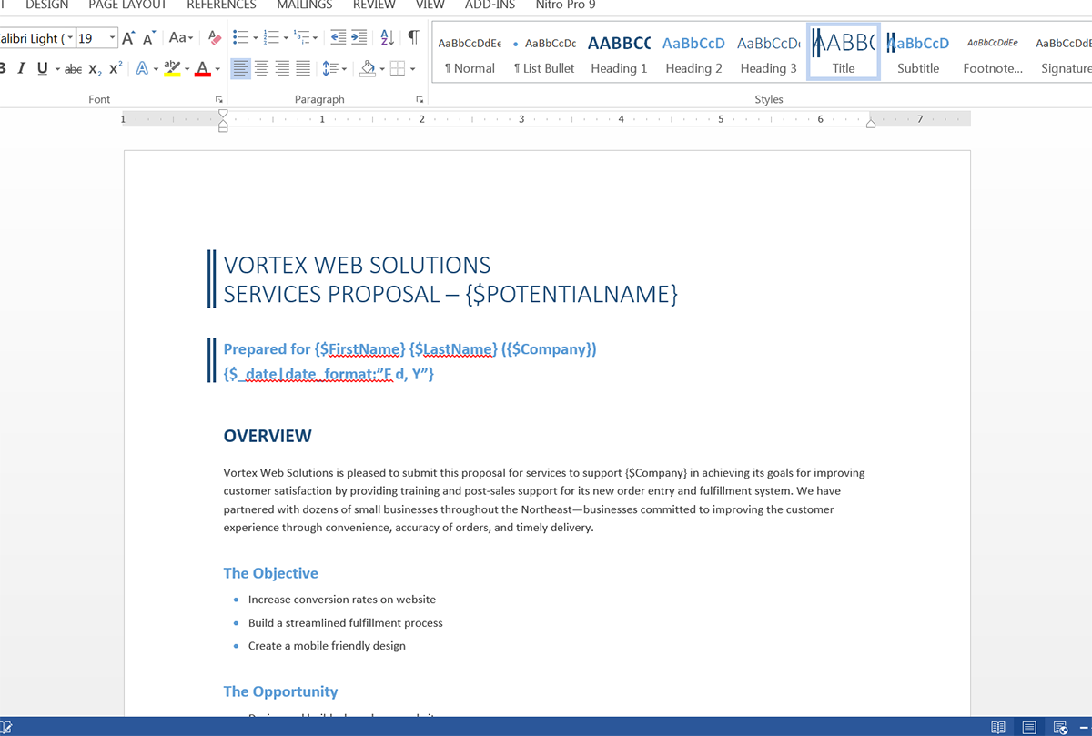Apply bulleted list formatting
This screenshot has width=1092, height=736.
tap(241, 38)
